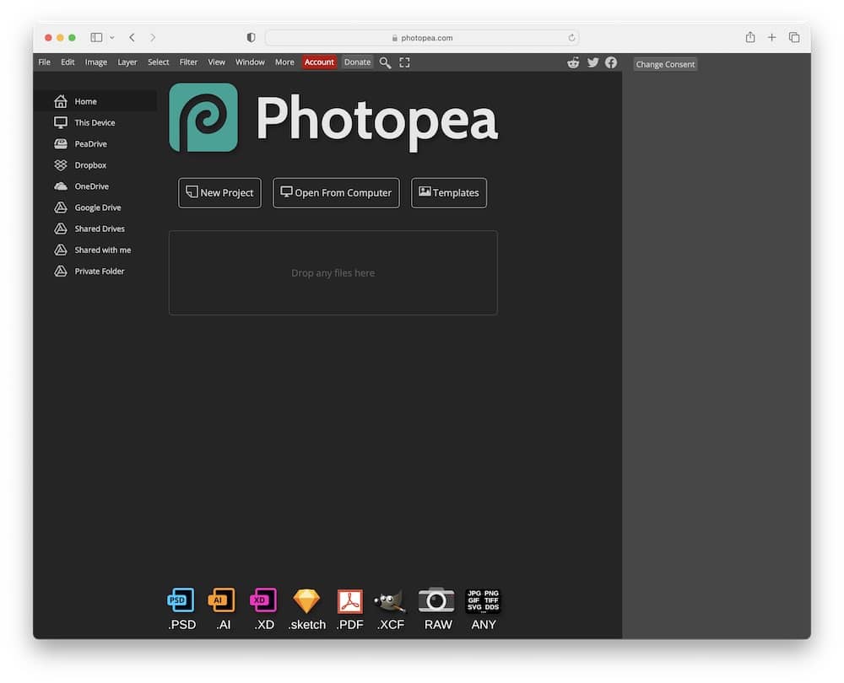Open Shared with me in the sidebar
This screenshot has width=844, height=683.
click(x=95, y=250)
